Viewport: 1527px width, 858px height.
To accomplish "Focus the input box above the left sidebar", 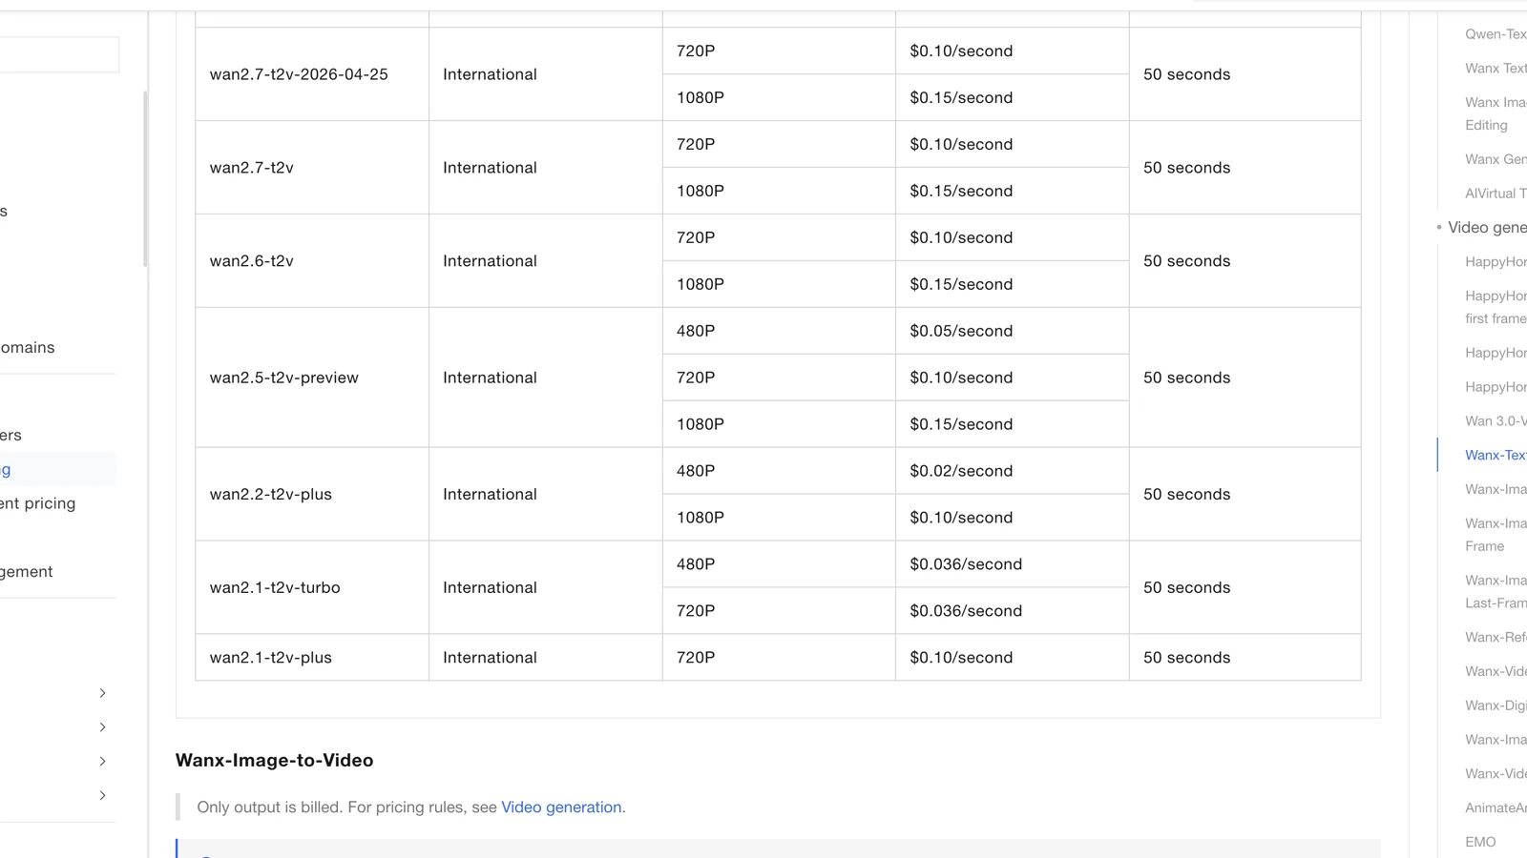I will 59,54.
